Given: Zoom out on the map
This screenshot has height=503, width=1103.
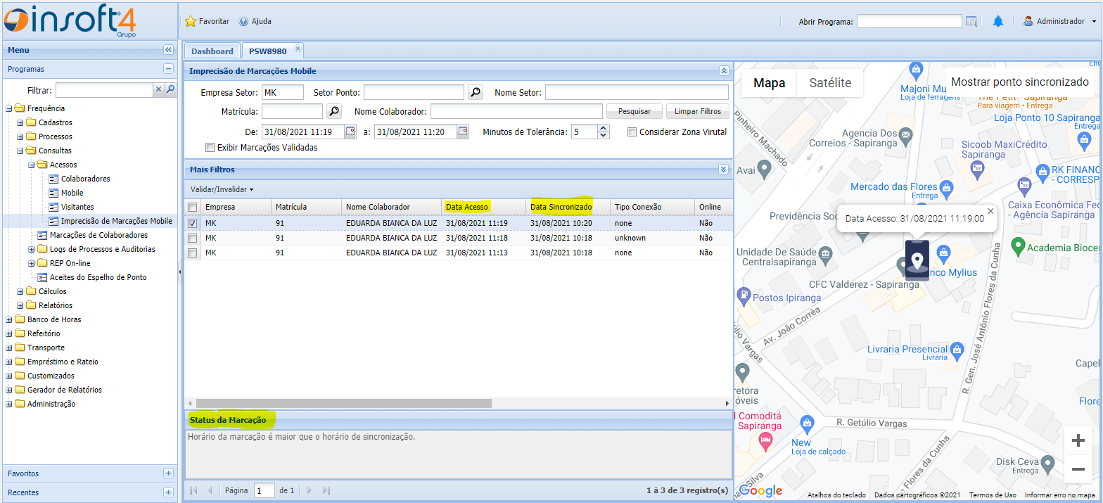Looking at the screenshot, I should (1078, 469).
